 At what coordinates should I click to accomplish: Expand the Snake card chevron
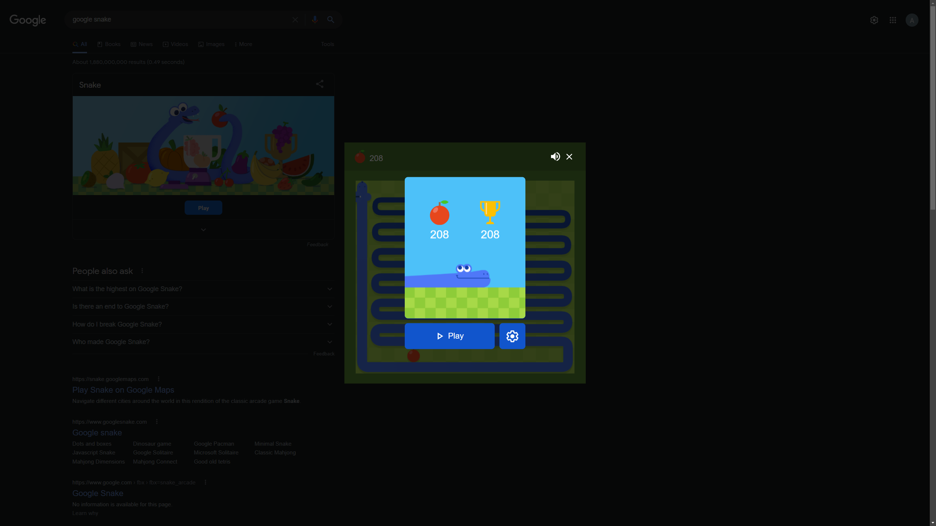coord(203,230)
